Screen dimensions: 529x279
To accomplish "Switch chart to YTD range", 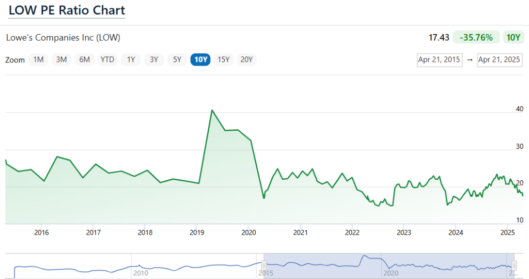I will [x=107, y=60].
